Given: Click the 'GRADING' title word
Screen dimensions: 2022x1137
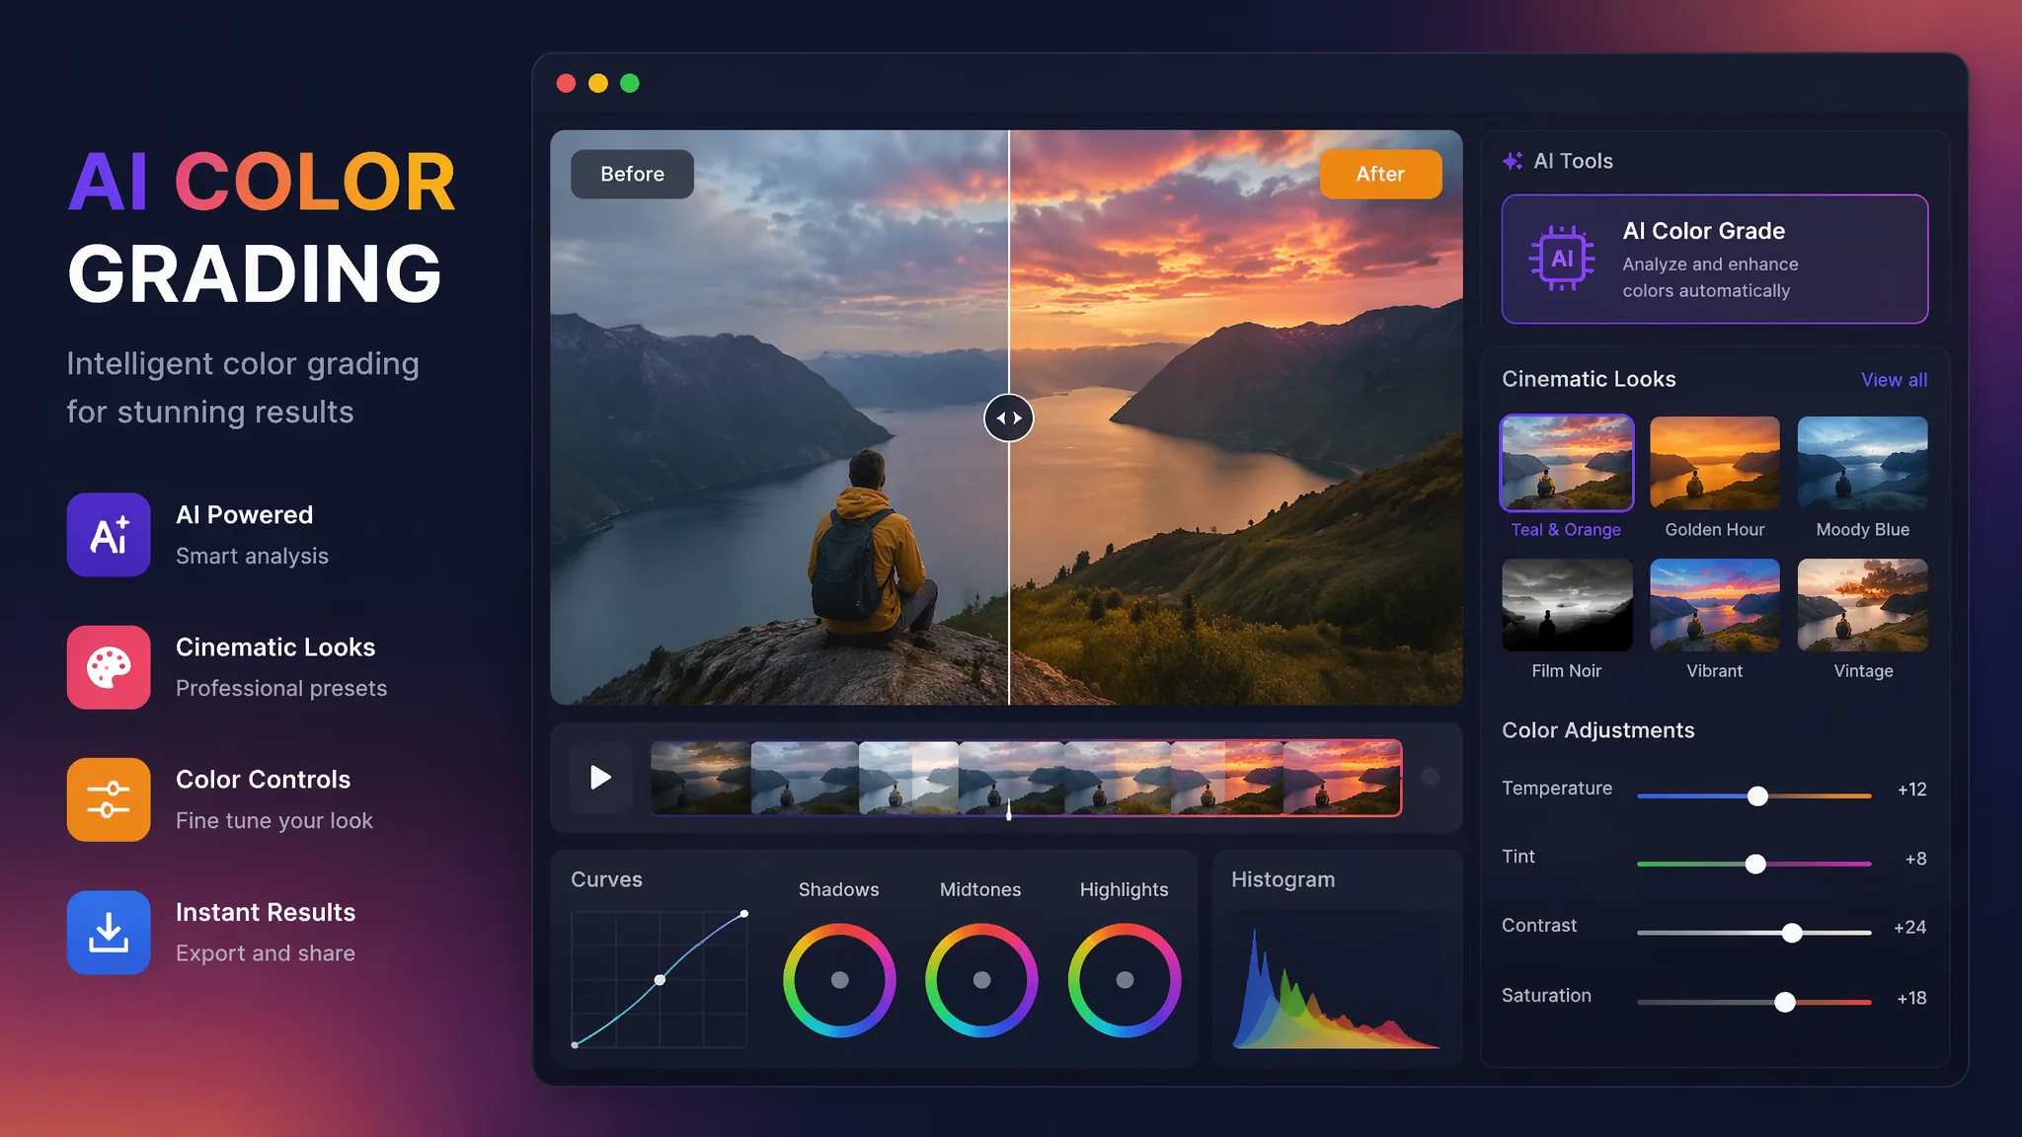Looking at the screenshot, I should pos(255,273).
